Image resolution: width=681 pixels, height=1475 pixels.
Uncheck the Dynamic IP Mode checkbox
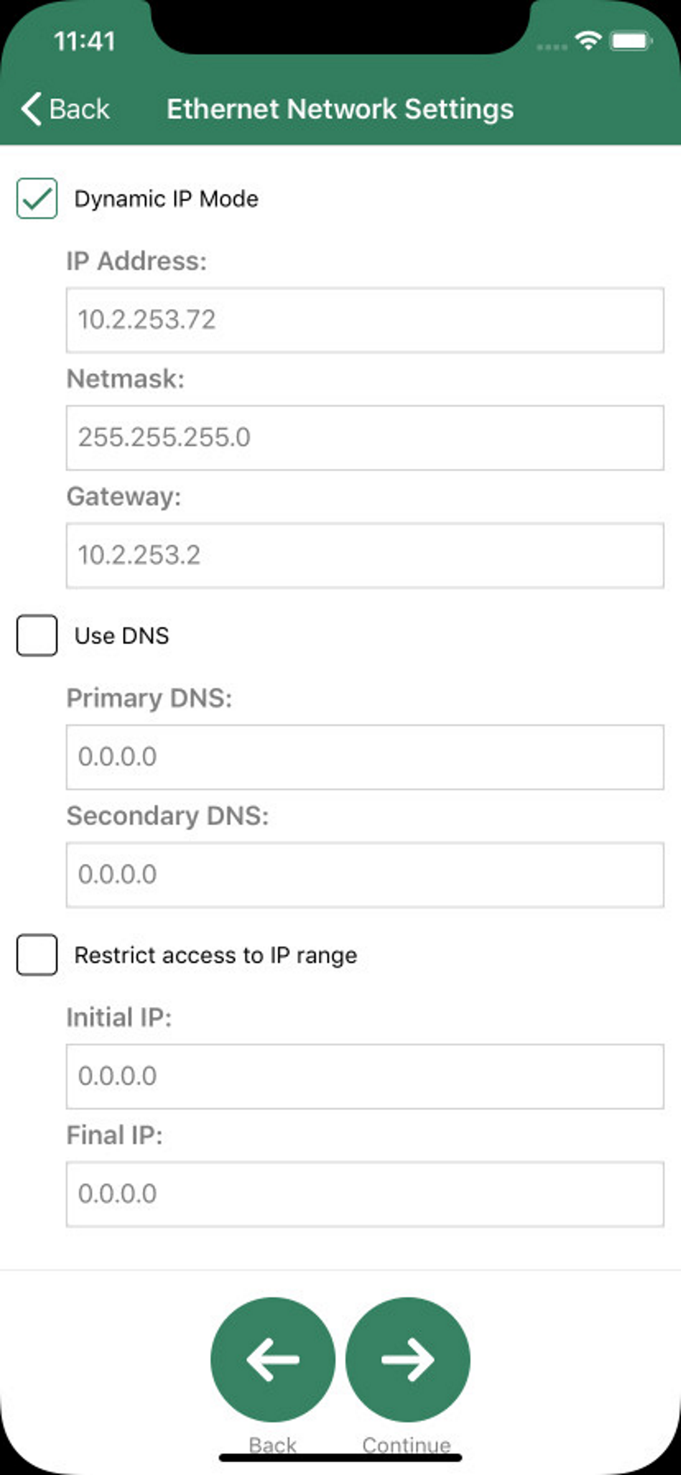coord(37,199)
